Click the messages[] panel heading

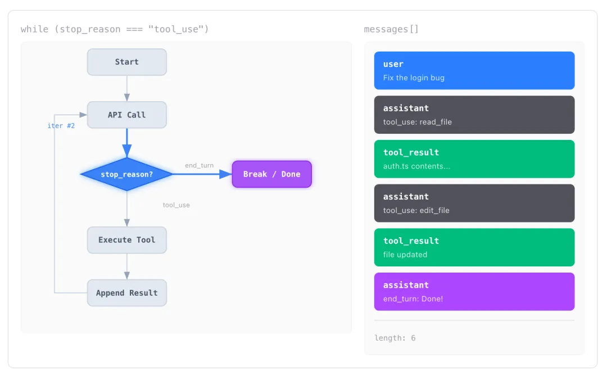tap(391, 29)
